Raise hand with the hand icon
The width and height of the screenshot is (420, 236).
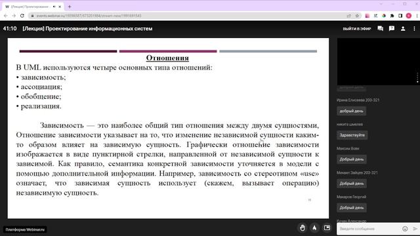click(x=303, y=227)
